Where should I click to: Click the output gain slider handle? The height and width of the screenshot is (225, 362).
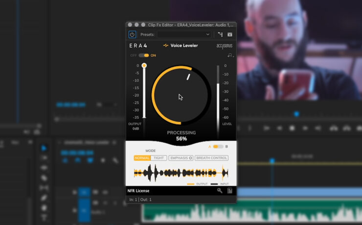144,66
